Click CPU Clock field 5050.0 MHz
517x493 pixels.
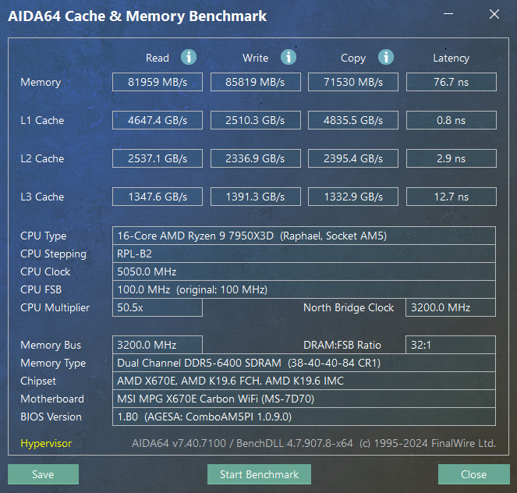pyautogui.click(x=304, y=271)
